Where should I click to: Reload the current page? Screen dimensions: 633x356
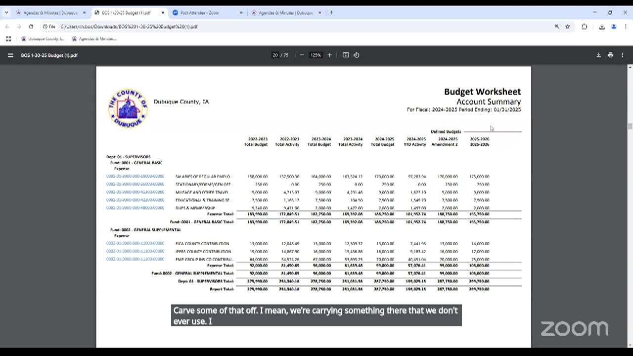point(31,27)
